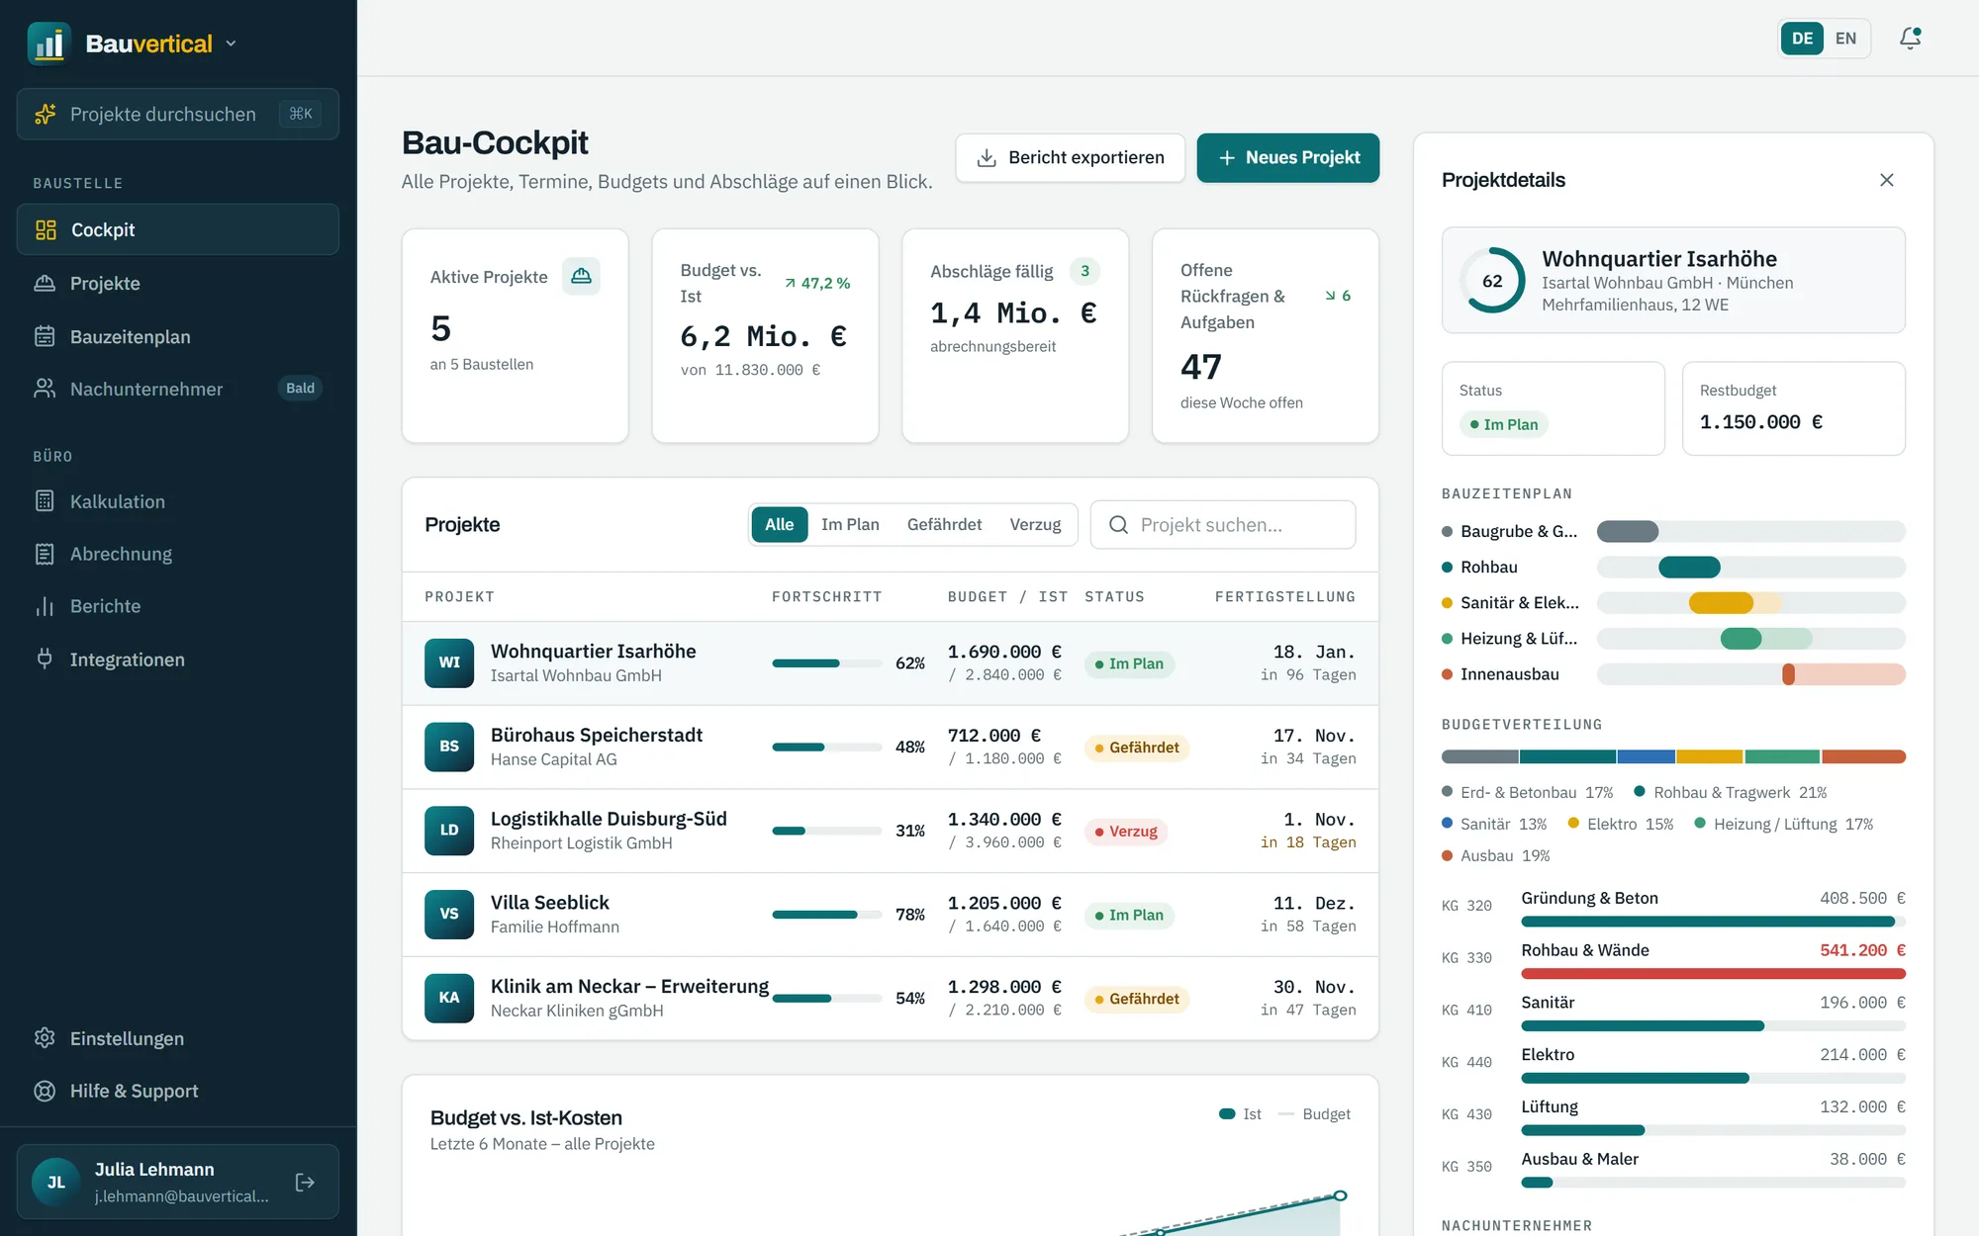Click the hard hat icon in Aktive Projekte card
1979x1236 pixels.
tap(581, 276)
